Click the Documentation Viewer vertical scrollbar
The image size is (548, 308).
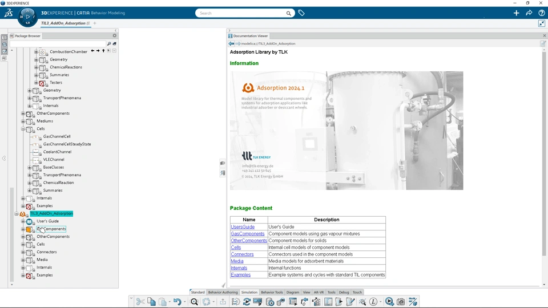pyautogui.click(x=544, y=153)
